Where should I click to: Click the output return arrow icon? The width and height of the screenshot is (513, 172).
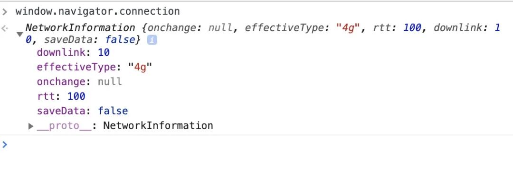click(5, 28)
